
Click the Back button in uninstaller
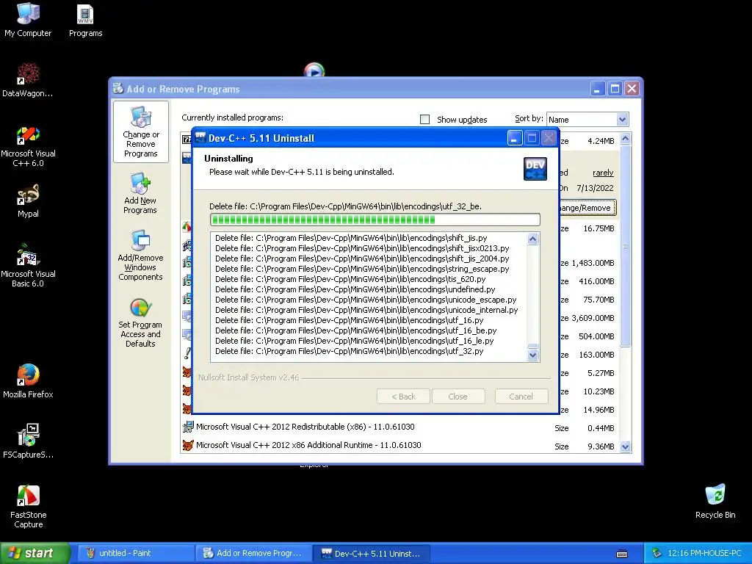click(x=403, y=396)
